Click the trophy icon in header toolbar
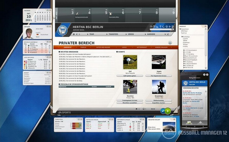Image resolution: width=229 pixels, height=142 pixels. click(x=160, y=27)
